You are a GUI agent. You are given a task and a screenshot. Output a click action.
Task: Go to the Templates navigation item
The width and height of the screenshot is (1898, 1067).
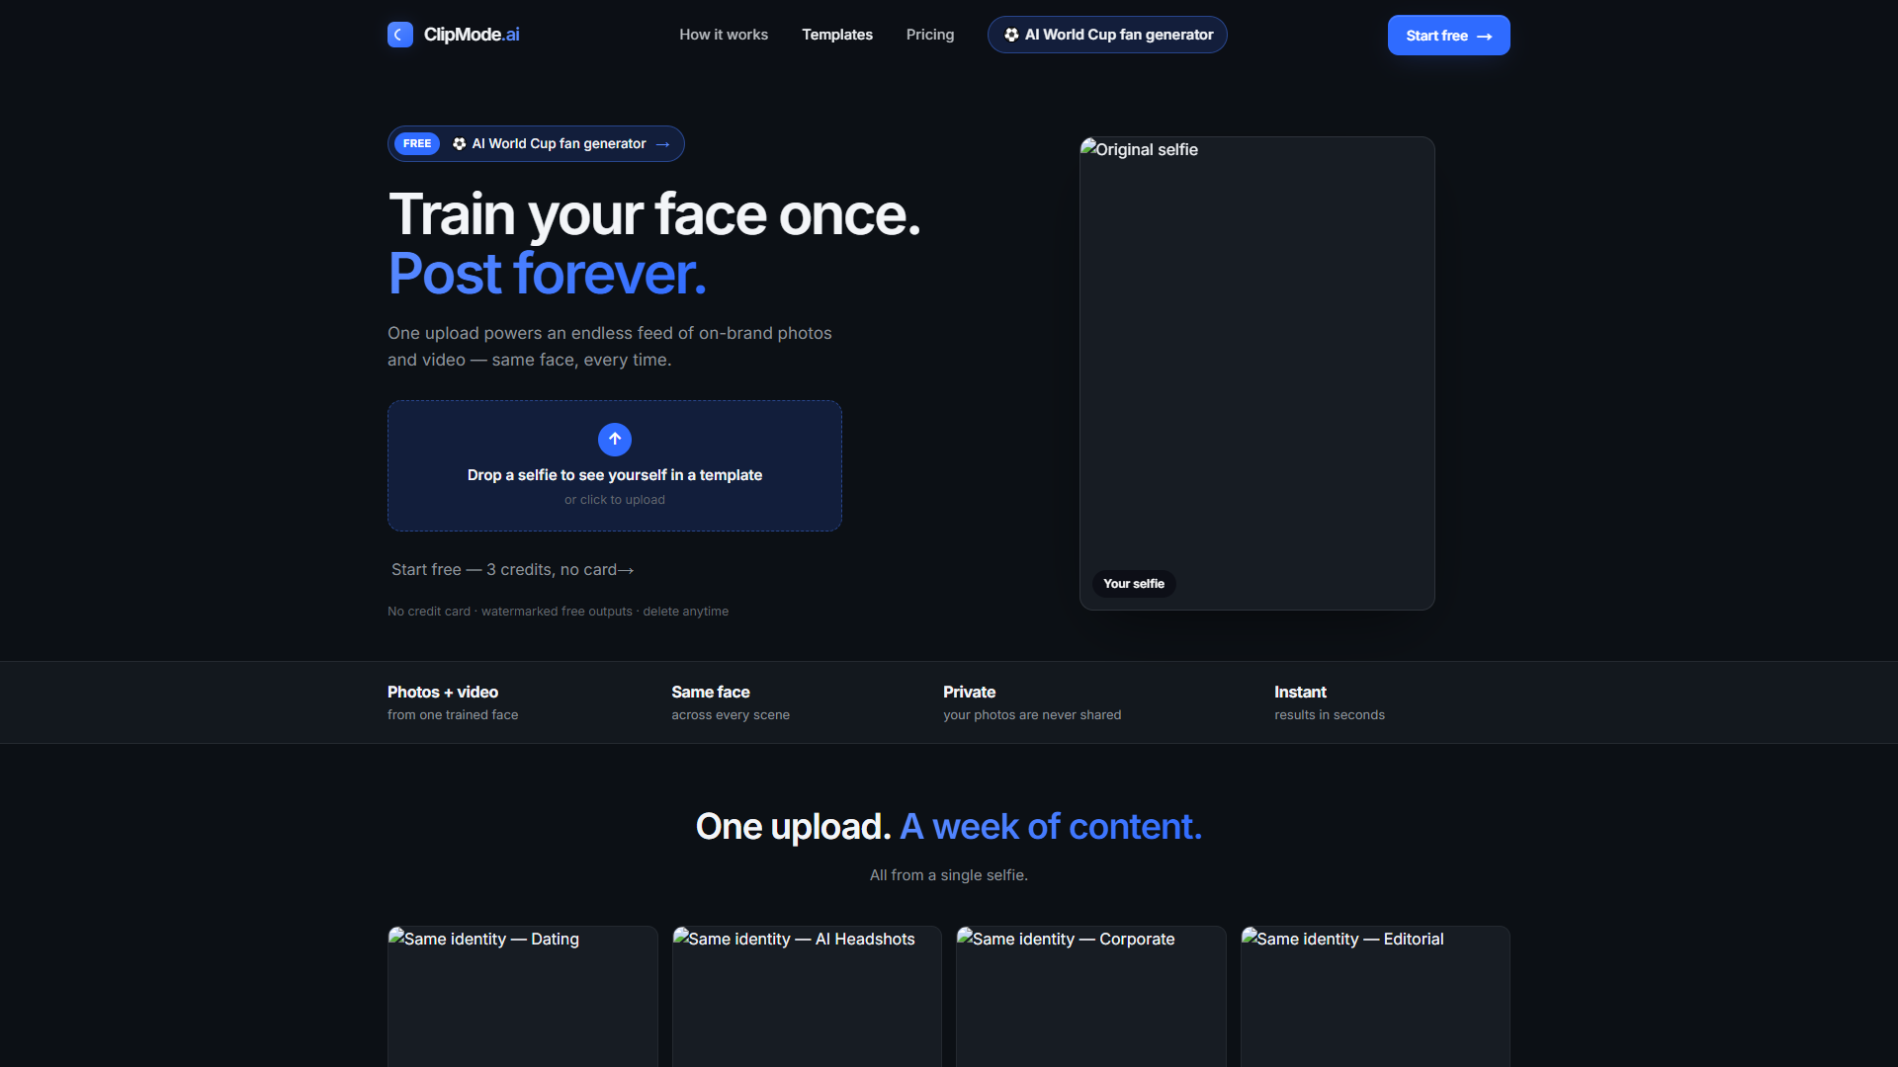pos(837,35)
